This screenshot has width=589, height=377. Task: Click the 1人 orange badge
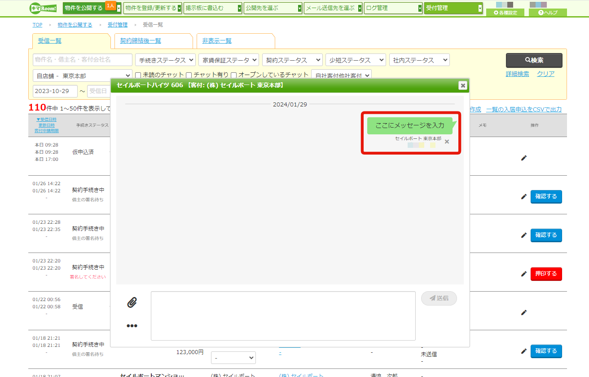pos(110,5)
